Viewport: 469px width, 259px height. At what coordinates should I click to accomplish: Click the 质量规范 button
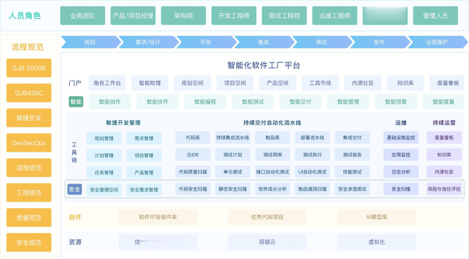click(29, 217)
